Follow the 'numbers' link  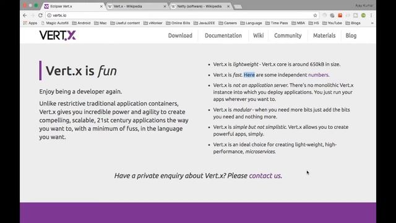318,75
